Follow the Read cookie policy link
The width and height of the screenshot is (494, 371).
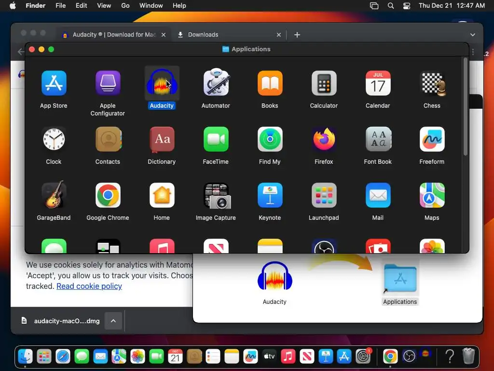89,286
